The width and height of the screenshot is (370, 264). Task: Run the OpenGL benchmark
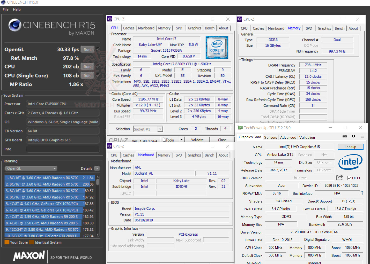[x=87, y=49]
